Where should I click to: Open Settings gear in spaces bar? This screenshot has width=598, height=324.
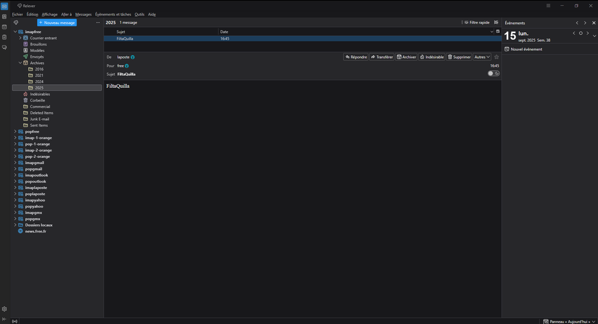point(4,309)
